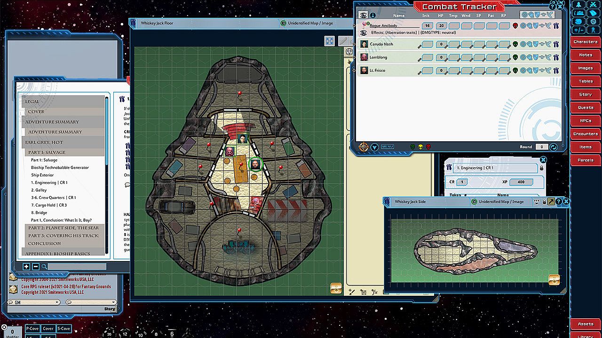Click the yellow alien filter in Combat Tracker footer

coord(420,147)
